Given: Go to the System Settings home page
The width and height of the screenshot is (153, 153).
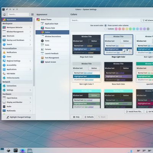Looking at the screenshot, I should coord(4,15).
